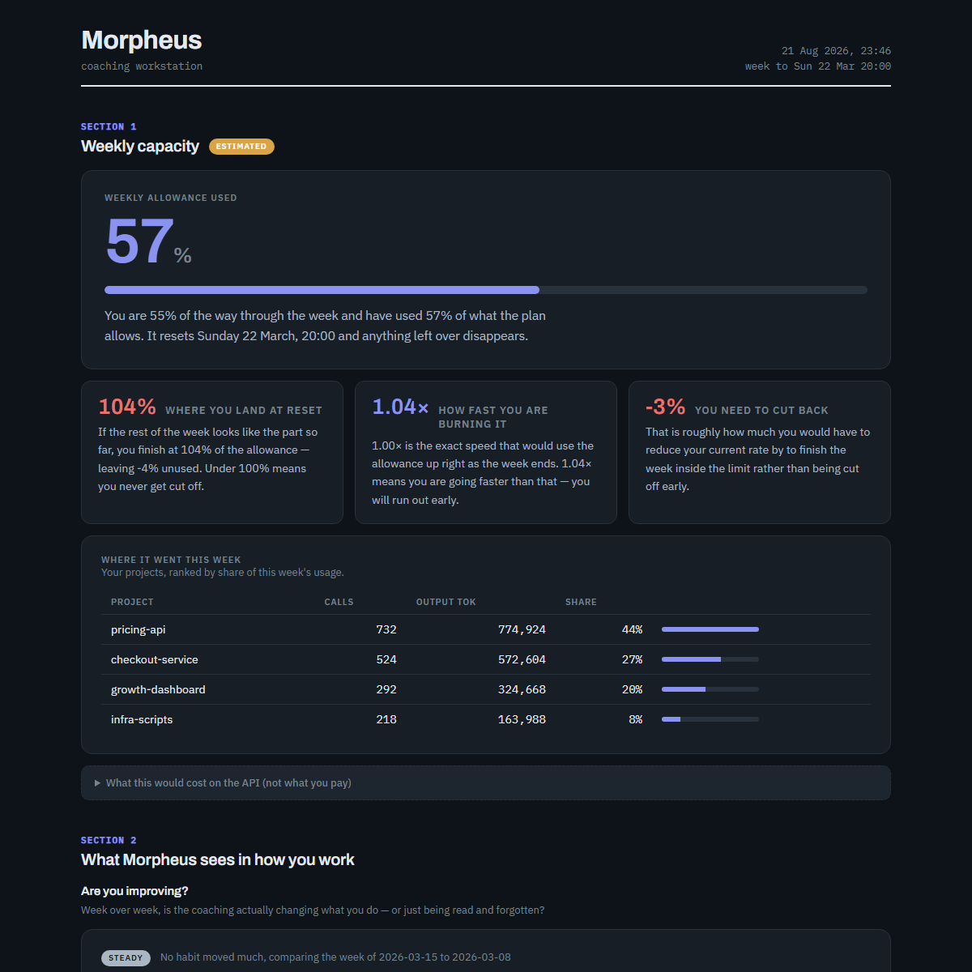Viewport: 972px width, 972px height.
Task: Click the 104% landing figure
Action: point(127,407)
